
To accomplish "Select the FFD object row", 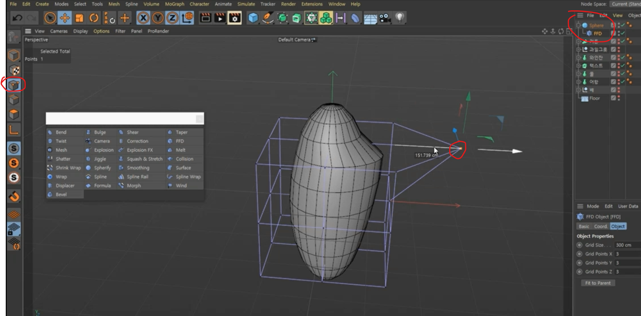I will pyautogui.click(x=598, y=33).
